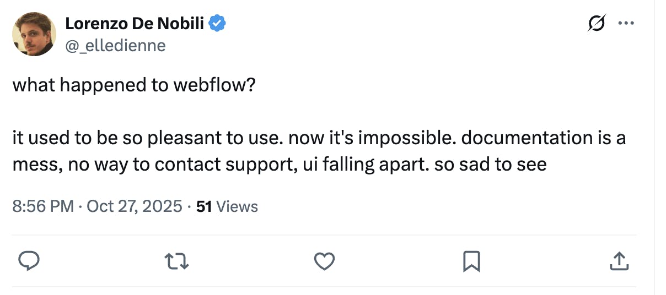Repost this tweet about webflow
The width and height of the screenshot is (666, 295).
(x=178, y=261)
